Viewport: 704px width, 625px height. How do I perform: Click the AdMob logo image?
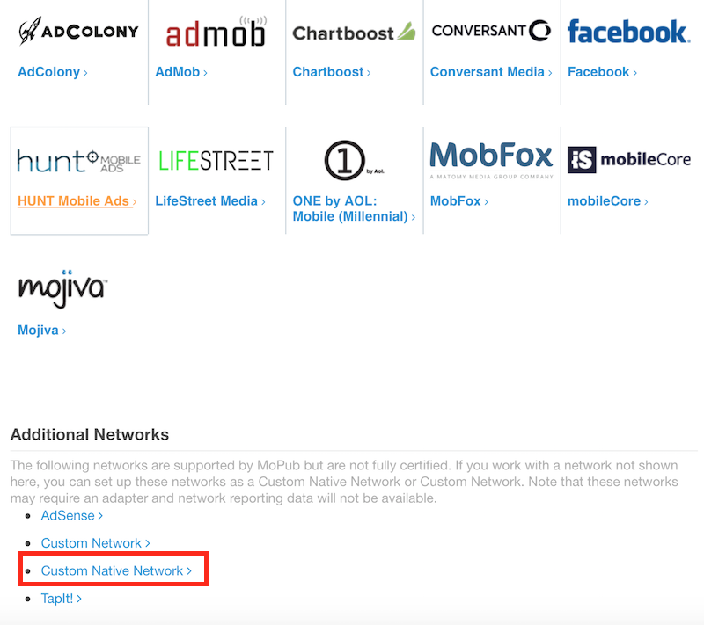point(216,32)
